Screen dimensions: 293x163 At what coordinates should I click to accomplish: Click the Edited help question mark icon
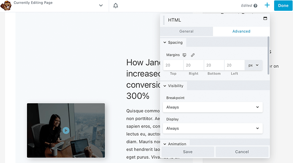256,6
